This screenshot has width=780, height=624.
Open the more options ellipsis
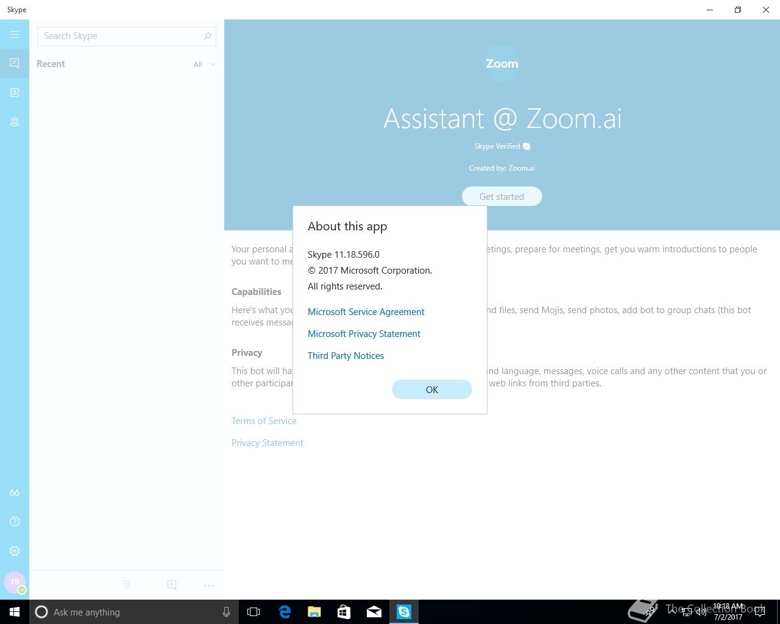[x=209, y=585]
